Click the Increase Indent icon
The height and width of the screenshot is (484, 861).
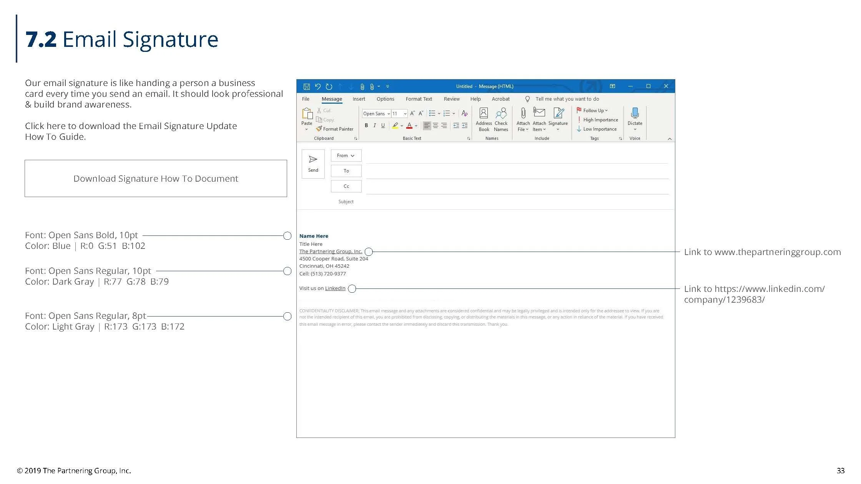click(465, 126)
